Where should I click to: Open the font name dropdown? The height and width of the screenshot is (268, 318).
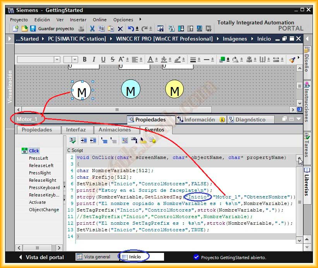pyautogui.click(x=57, y=60)
